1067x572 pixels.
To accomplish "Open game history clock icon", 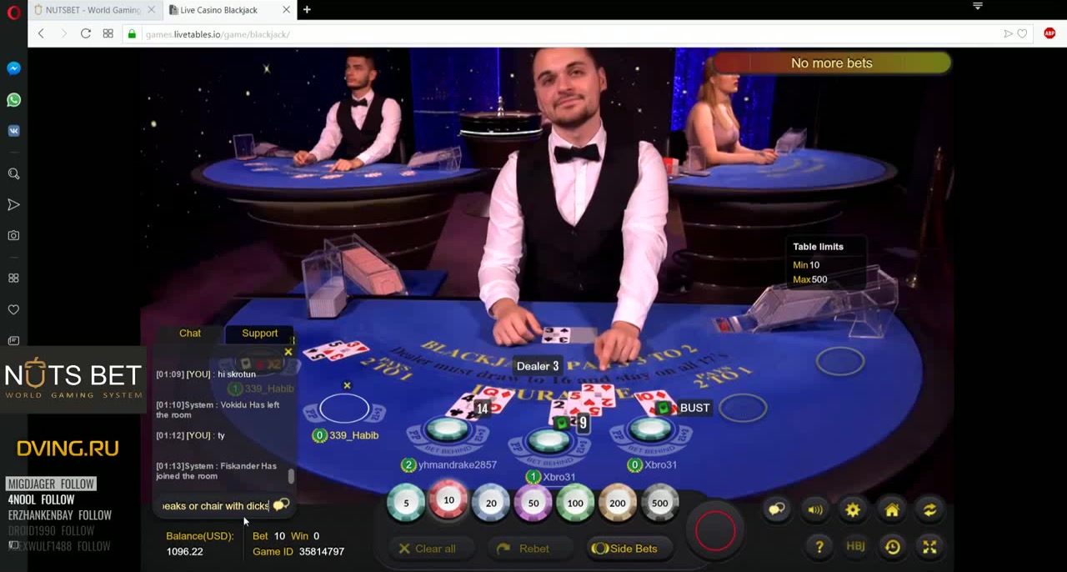I will [892, 547].
